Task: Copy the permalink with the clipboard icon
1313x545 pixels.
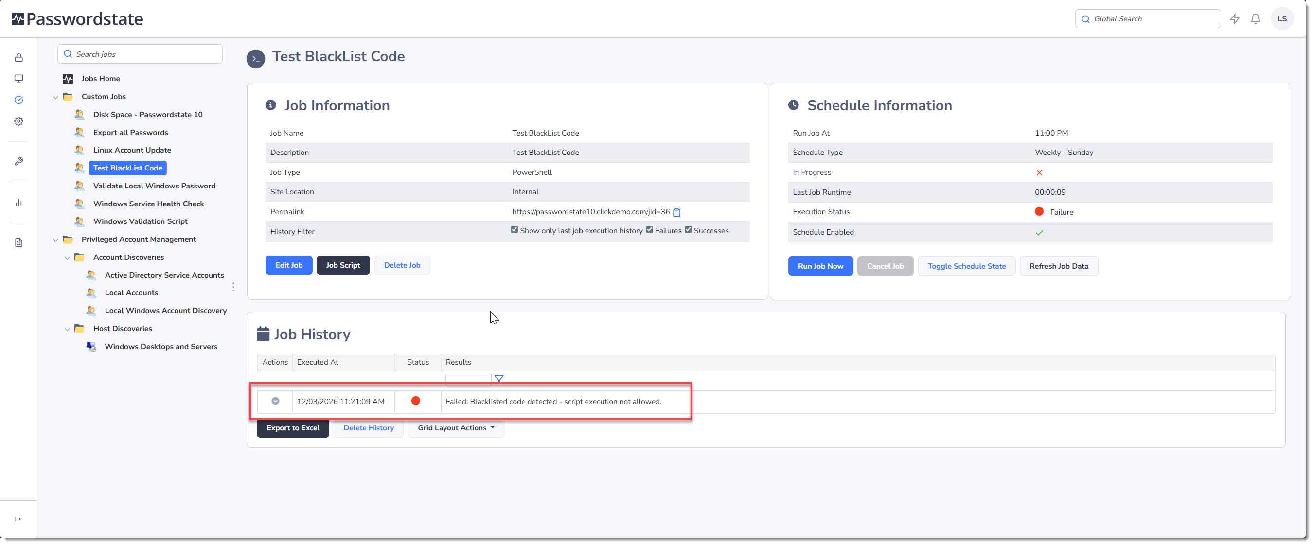Action: 677,212
